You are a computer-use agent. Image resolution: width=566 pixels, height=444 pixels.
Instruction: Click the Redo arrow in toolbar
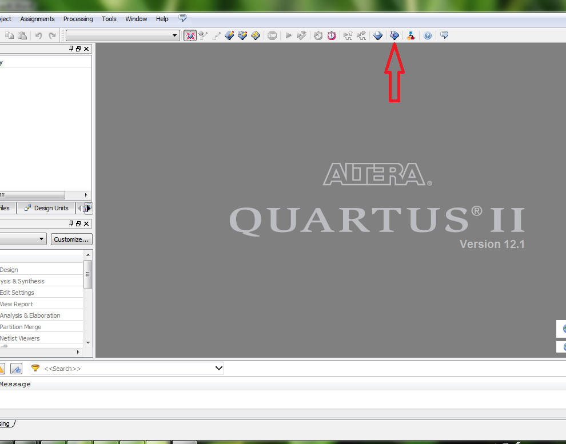(x=53, y=35)
